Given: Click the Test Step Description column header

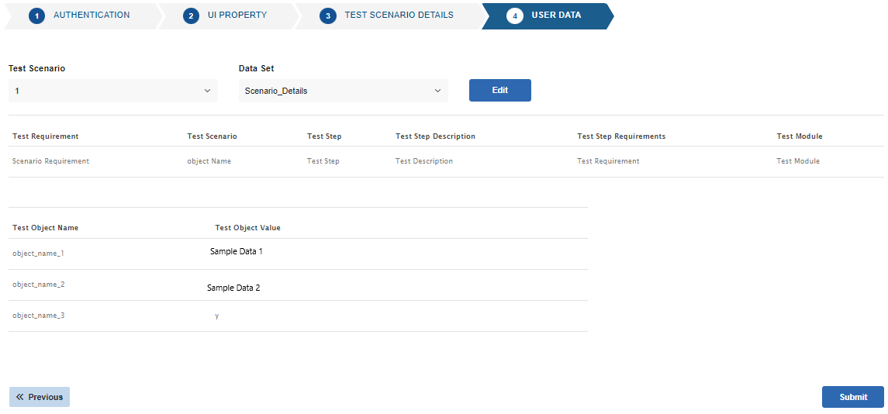Looking at the screenshot, I should tap(435, 136).
